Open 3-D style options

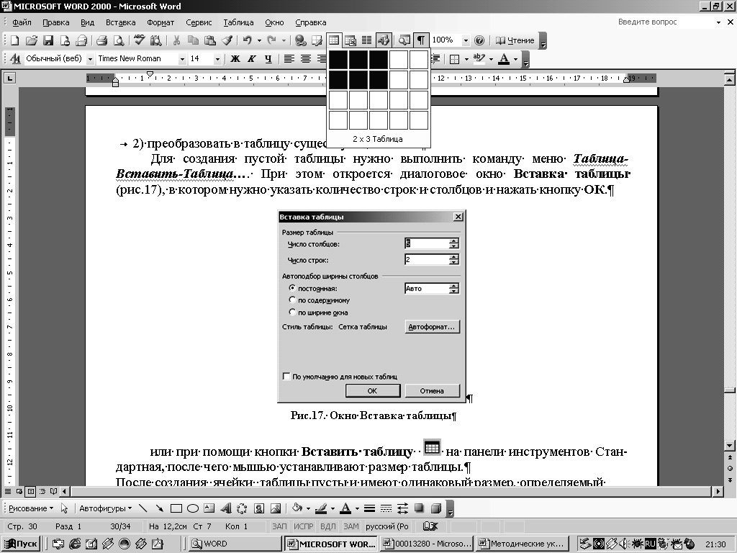click(435, 508)
